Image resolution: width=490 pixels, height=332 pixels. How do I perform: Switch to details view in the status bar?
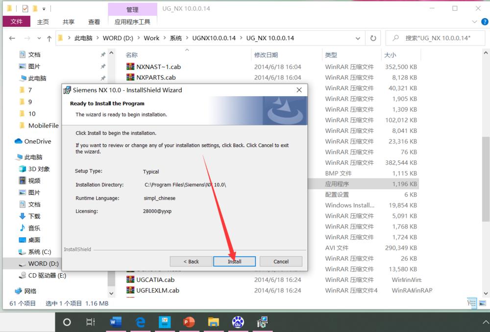point(471,303)
